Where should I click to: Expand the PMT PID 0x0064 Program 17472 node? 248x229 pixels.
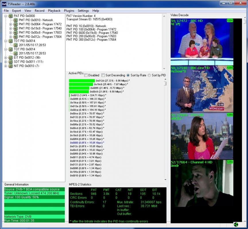11,24
